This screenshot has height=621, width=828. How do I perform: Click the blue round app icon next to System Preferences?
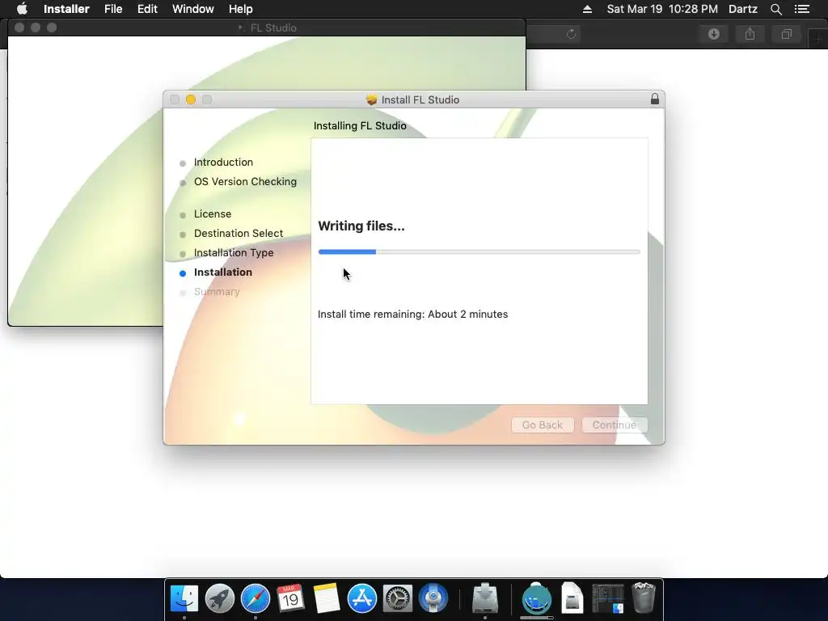(433, 598)
